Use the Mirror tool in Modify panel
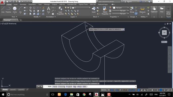This screenshot has height=97, width=173. point(34,11)
